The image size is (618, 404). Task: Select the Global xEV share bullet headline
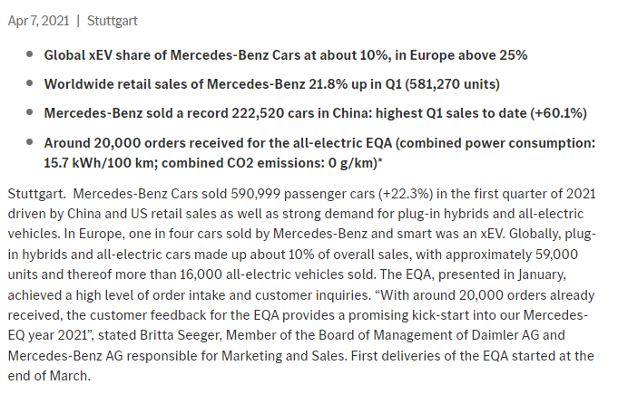click(286, 54)
